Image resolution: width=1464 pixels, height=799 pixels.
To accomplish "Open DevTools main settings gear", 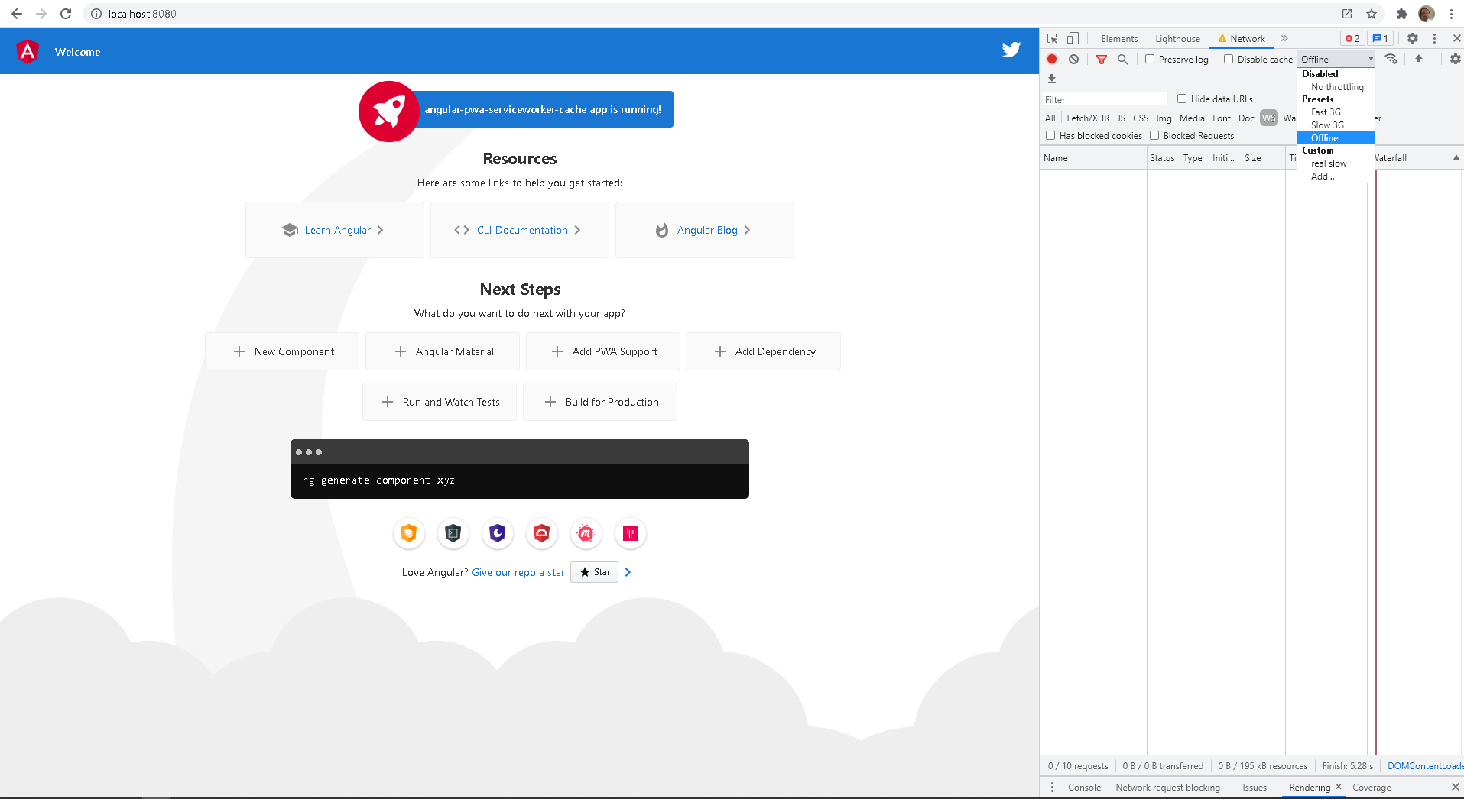I will coord(1413,38).
